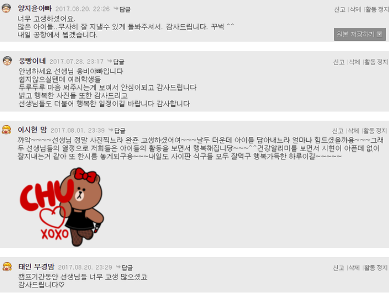The image size is (389, 293).
Task: Reply to 웅빵이네's comment via 답글
Action: (116, 61)
